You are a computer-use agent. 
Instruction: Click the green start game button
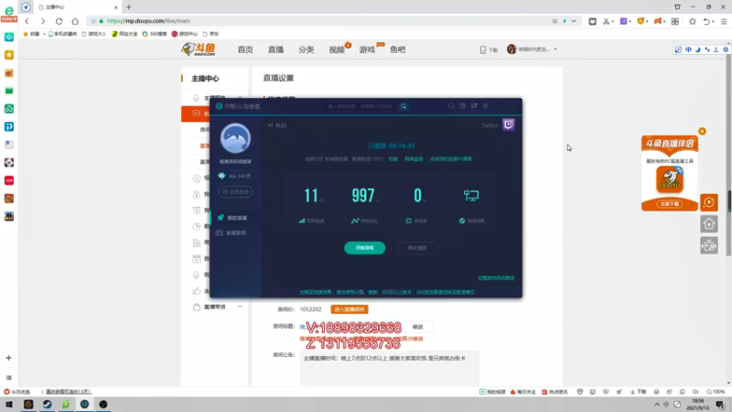pos(364,248)
